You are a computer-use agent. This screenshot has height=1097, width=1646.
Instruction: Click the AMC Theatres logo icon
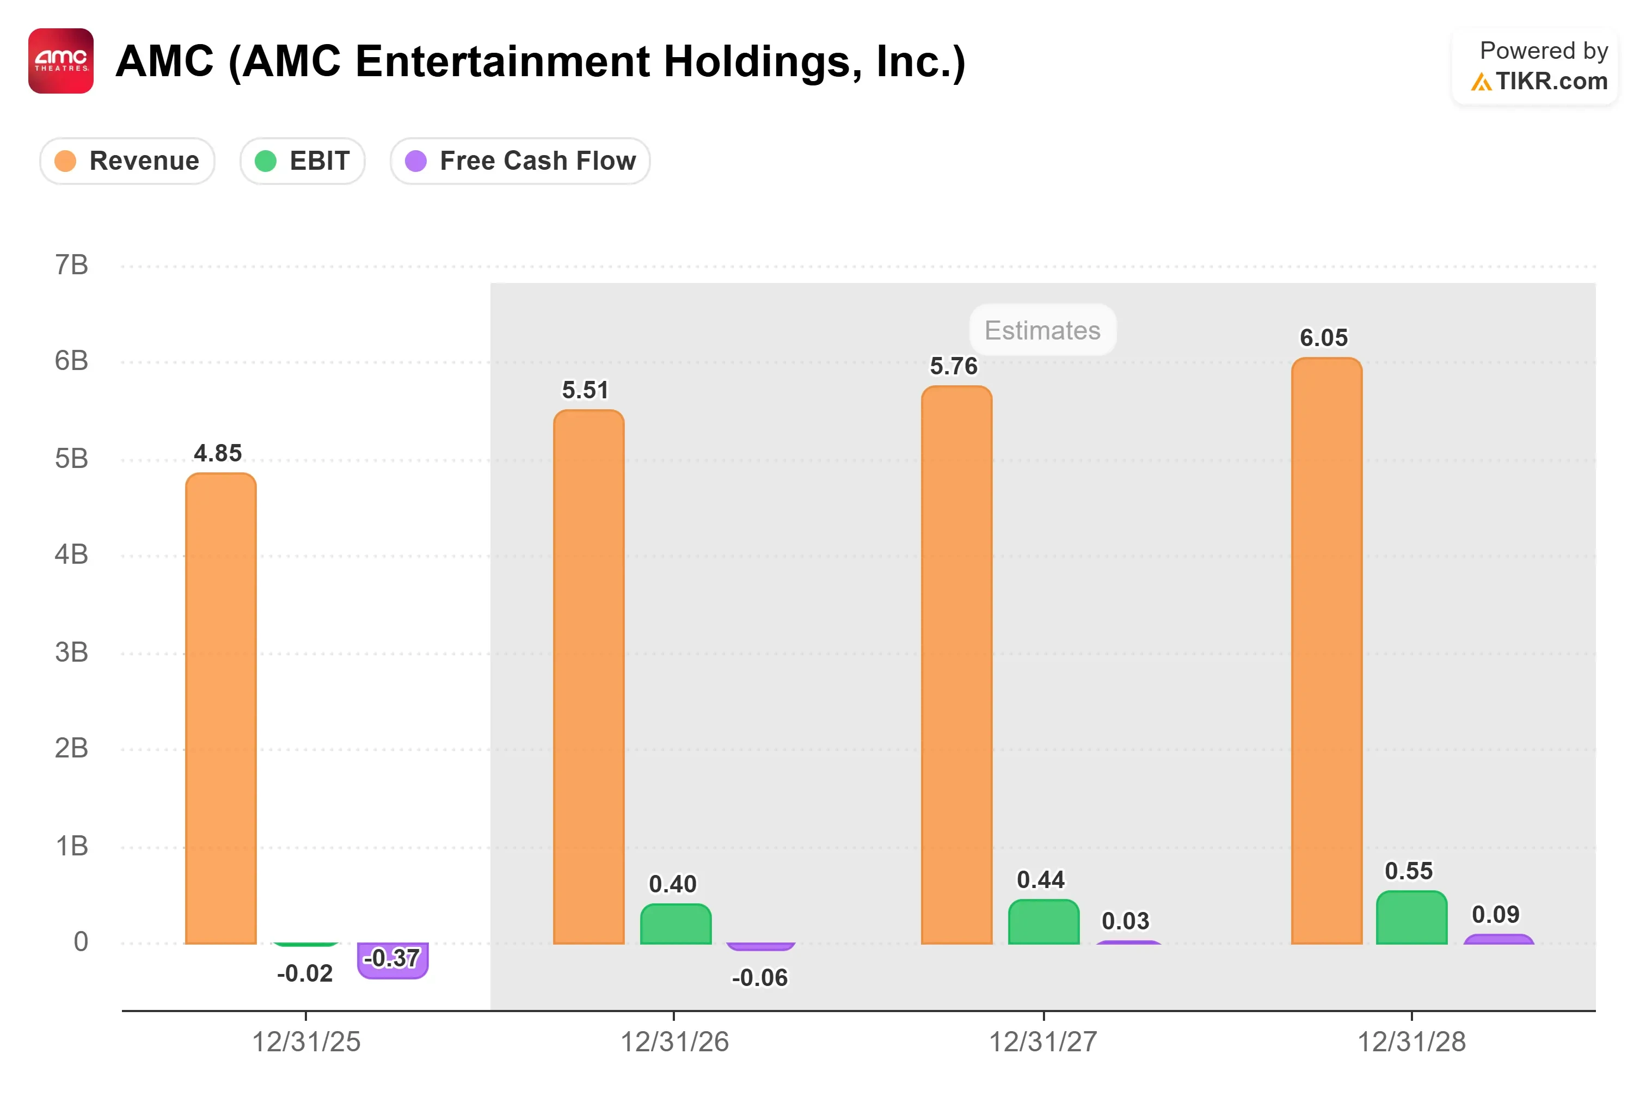(x=61, y=61)
